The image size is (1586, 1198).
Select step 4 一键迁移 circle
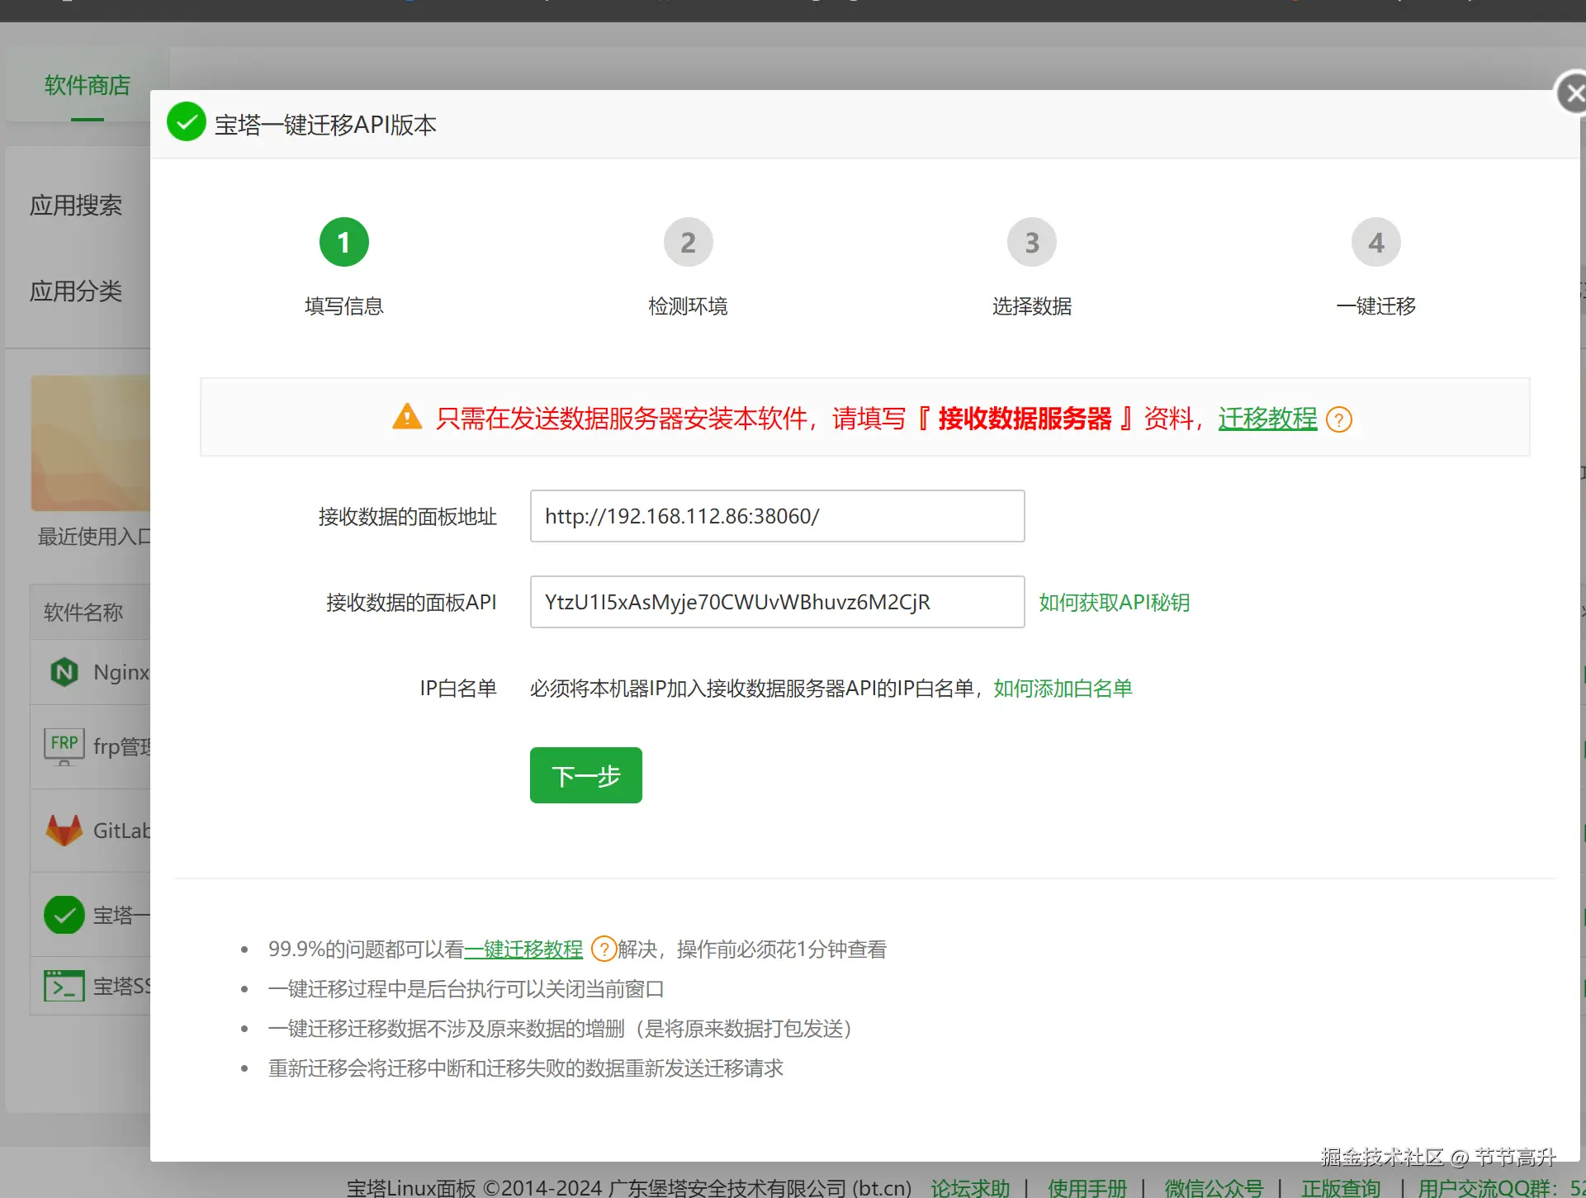(x=1375, y=243)
